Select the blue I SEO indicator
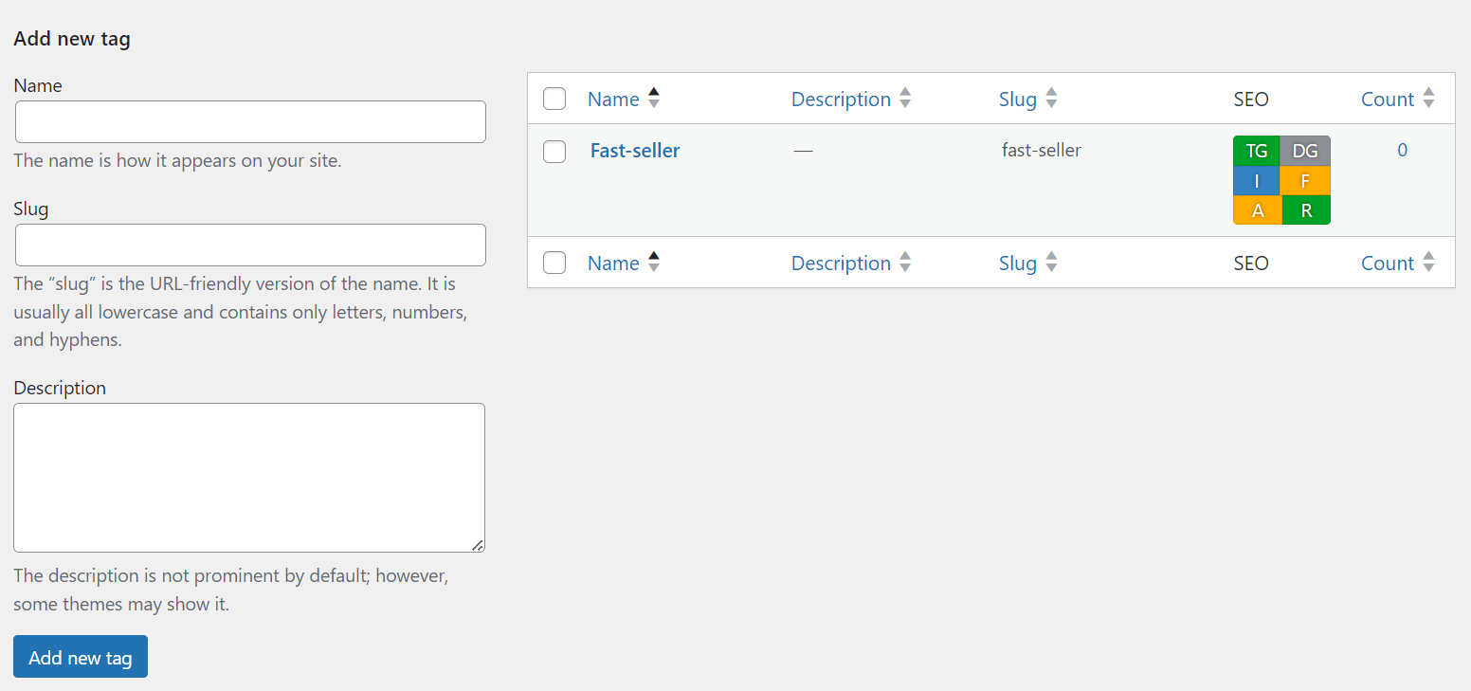Image resolution: width=1471 pixels, height=691 pixels. (x=1256, y=180)
